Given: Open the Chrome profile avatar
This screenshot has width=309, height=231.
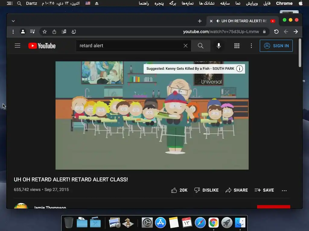Looking at the screenshot, I should click(23, 32).
